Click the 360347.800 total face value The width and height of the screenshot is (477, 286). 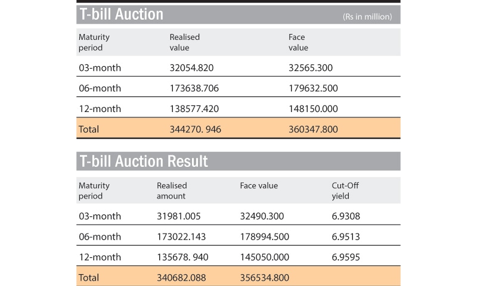313,129
